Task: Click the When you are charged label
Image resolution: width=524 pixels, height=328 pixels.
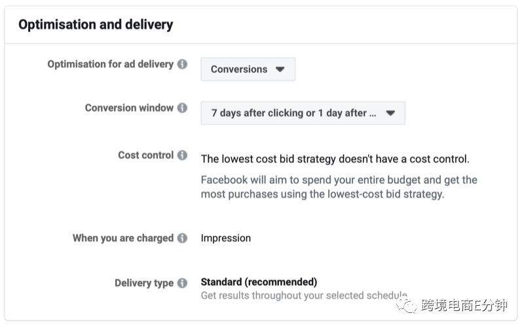Action: tap(123, 238)
